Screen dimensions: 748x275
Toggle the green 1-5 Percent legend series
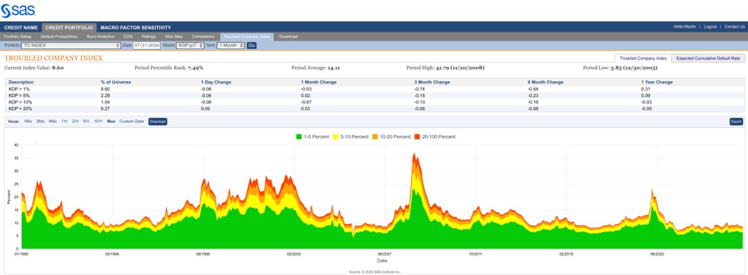tap(312, 137)
